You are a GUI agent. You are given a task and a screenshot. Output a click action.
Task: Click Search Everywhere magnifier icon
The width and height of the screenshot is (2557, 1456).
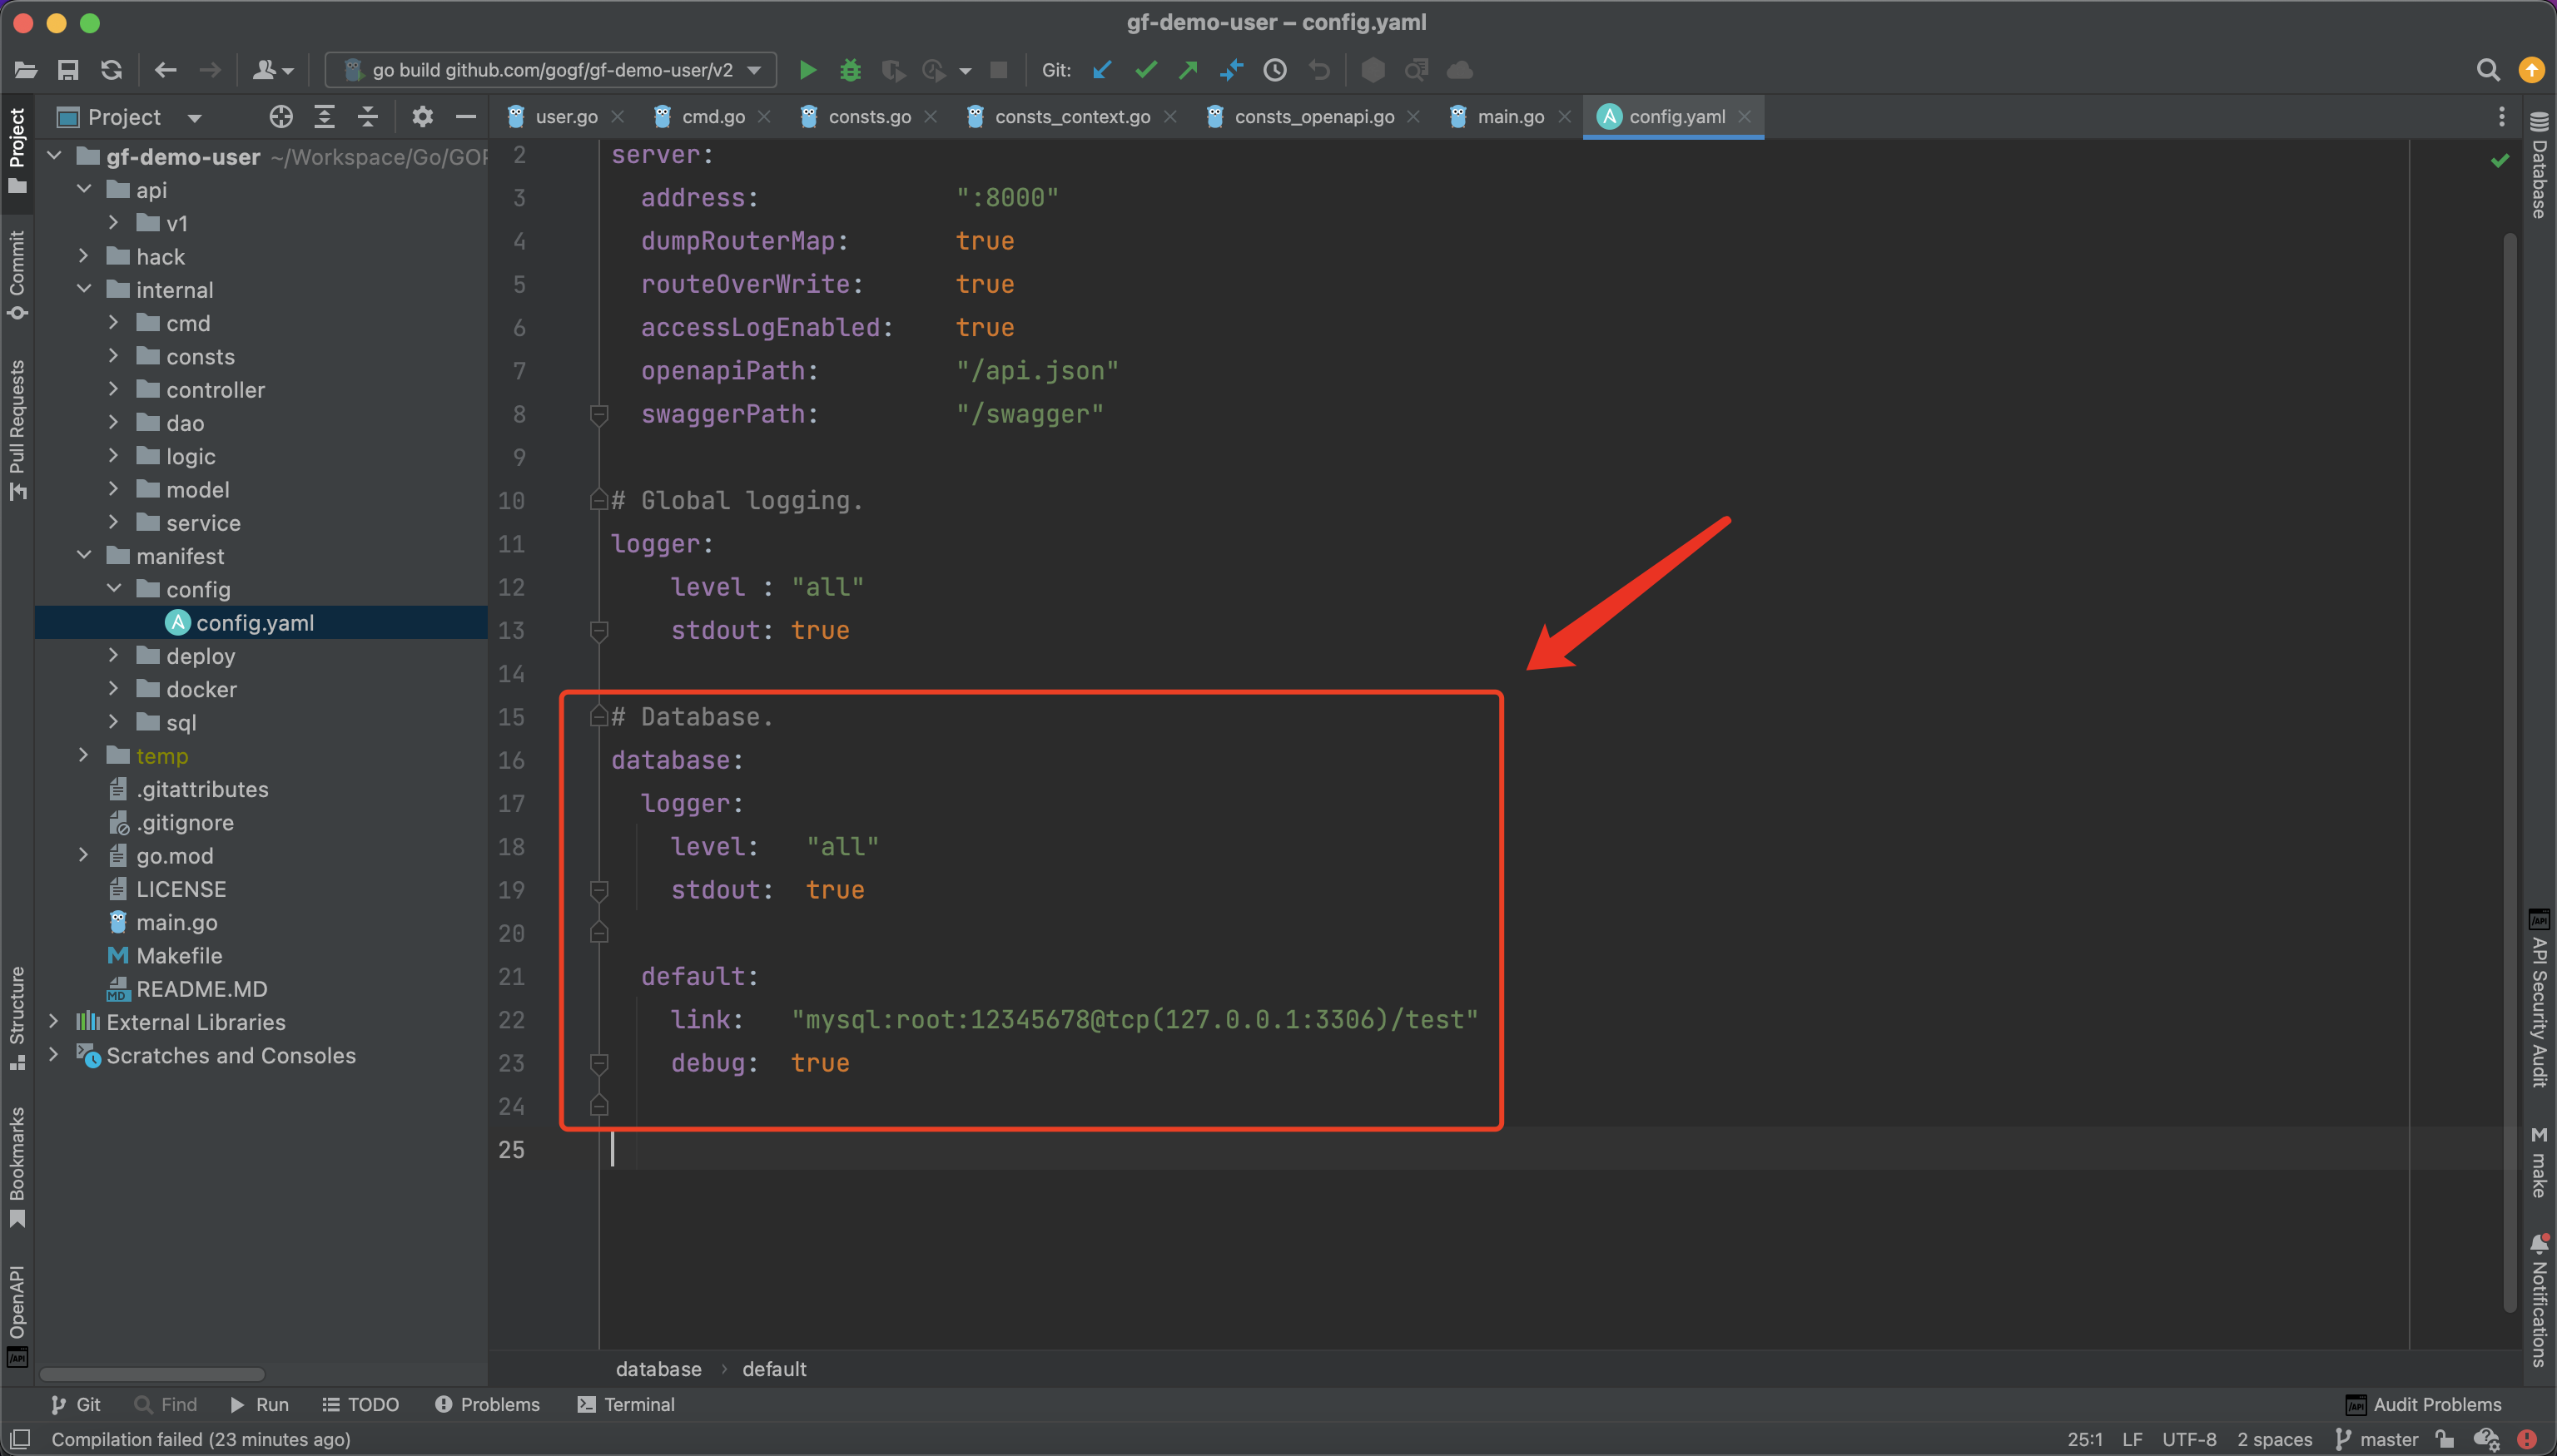[x=2488, y=70]
